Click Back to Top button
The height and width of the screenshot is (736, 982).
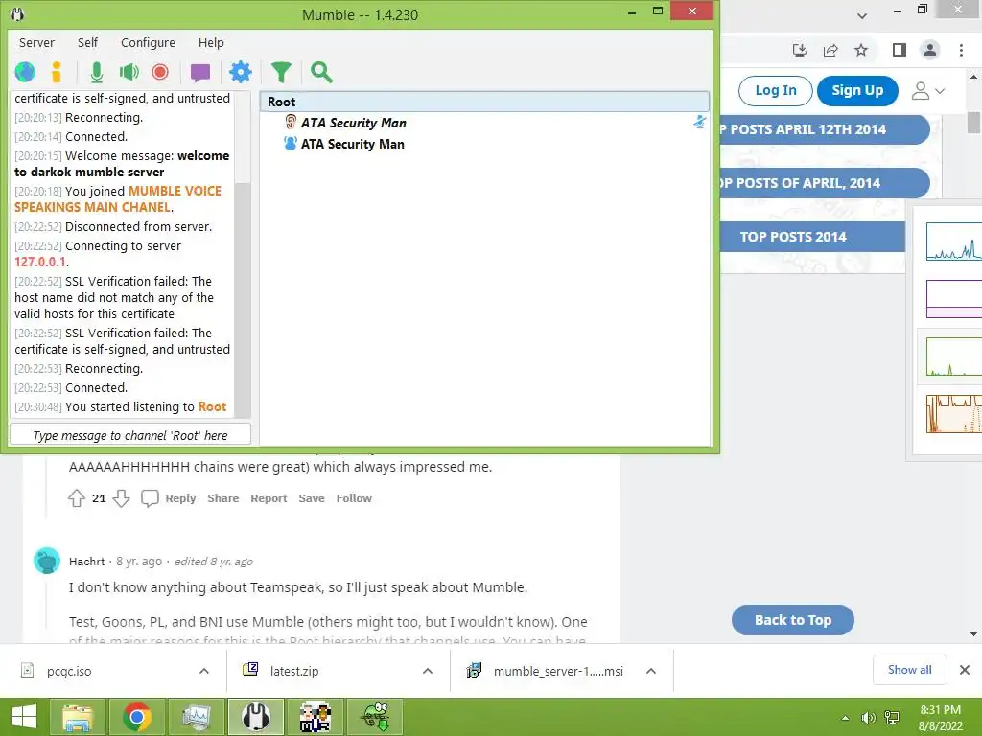793,620
